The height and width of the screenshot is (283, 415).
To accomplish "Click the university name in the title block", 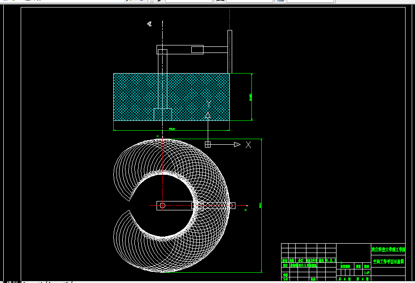I will [x=388, y=249].
